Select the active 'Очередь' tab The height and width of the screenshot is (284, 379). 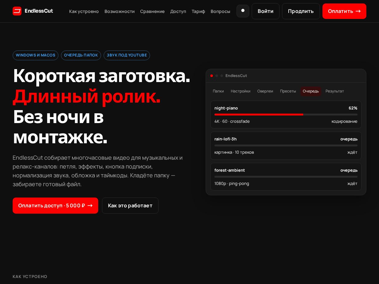(311, 91)
